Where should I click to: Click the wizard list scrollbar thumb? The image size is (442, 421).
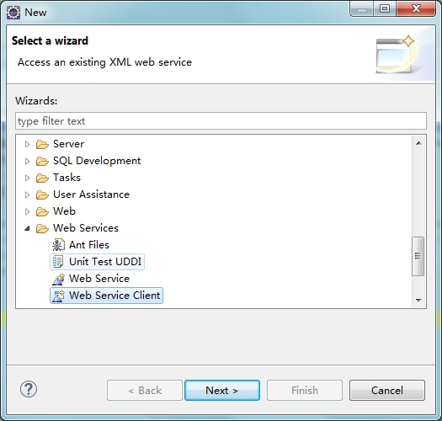418,256
